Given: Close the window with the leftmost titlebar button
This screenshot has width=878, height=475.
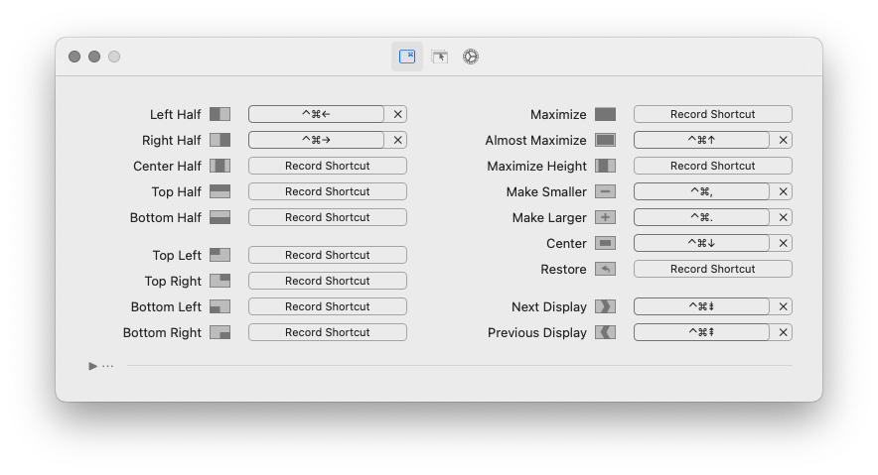Looking at the screenshot, I should point(74,57).
